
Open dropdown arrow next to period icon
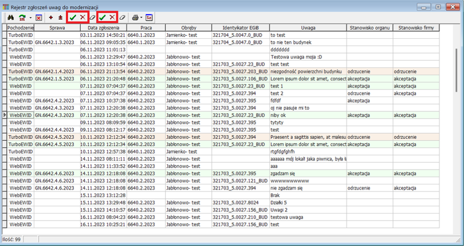coord(31,18)
